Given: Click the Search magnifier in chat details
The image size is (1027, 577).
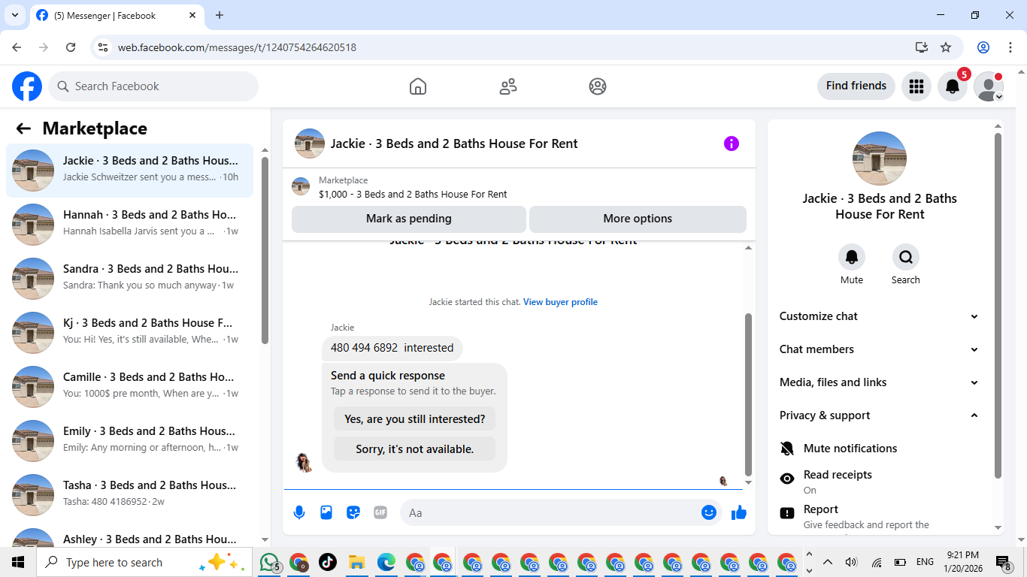Looking at the screenshot, I should 906,257.
